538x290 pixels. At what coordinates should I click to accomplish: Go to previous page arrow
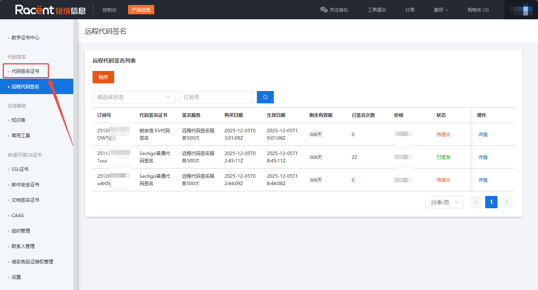tap(476, 202)
